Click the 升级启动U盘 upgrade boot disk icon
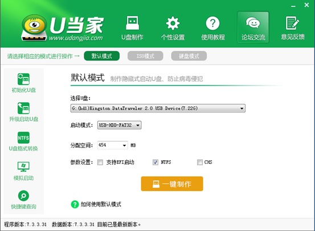The image size is (315, 231). (23, 108)
